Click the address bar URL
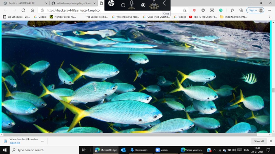Screen dimensions: 275x154 (x=73, y=10)
